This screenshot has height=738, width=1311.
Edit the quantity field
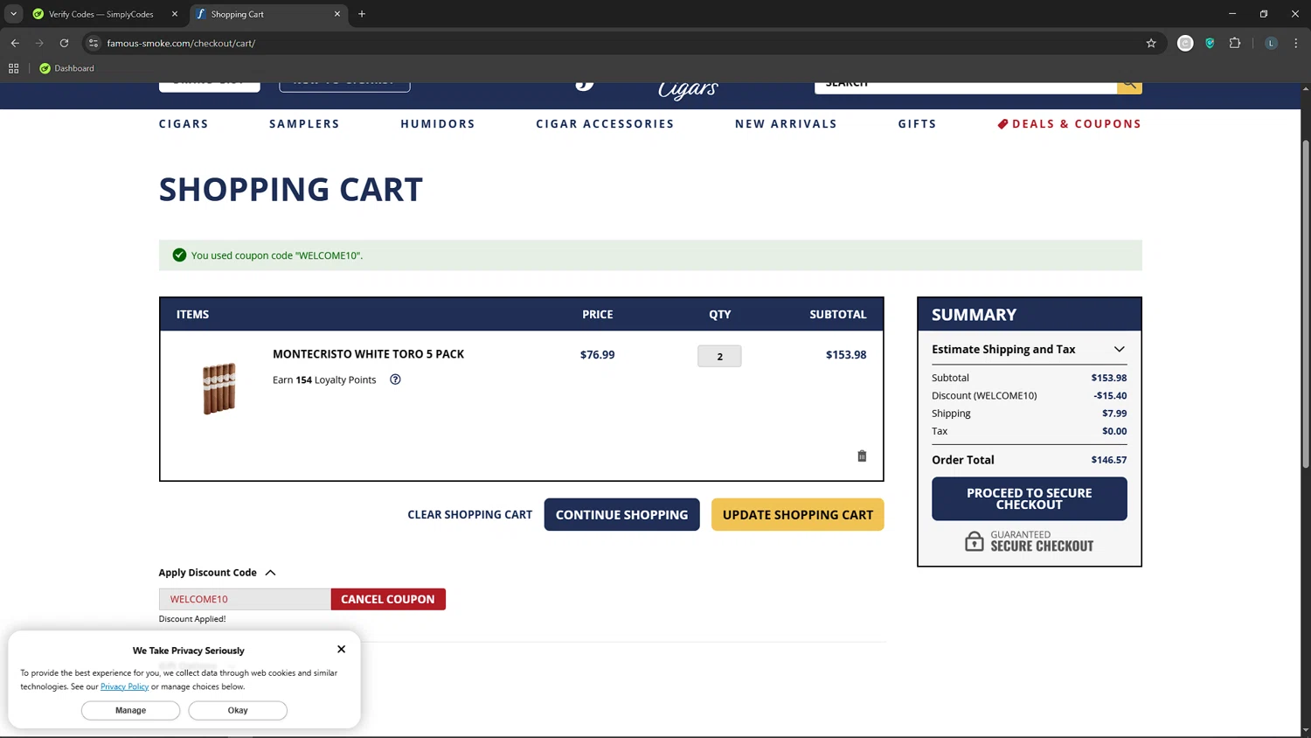coord(719,356)
